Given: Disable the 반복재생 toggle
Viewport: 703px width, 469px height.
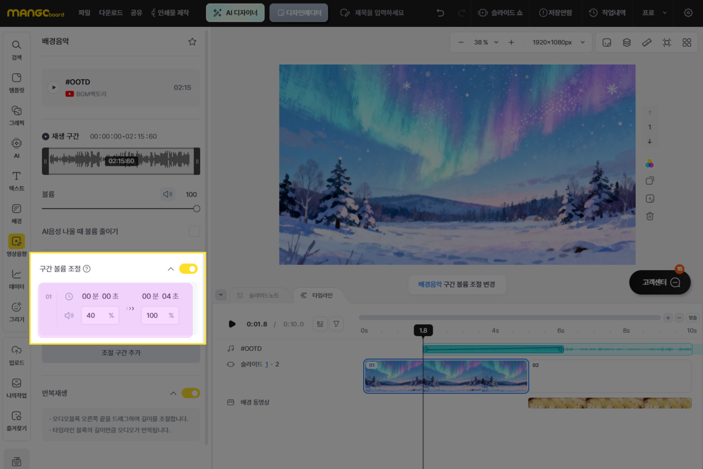Looking at the screenshot, I should (x=190, y=393).
